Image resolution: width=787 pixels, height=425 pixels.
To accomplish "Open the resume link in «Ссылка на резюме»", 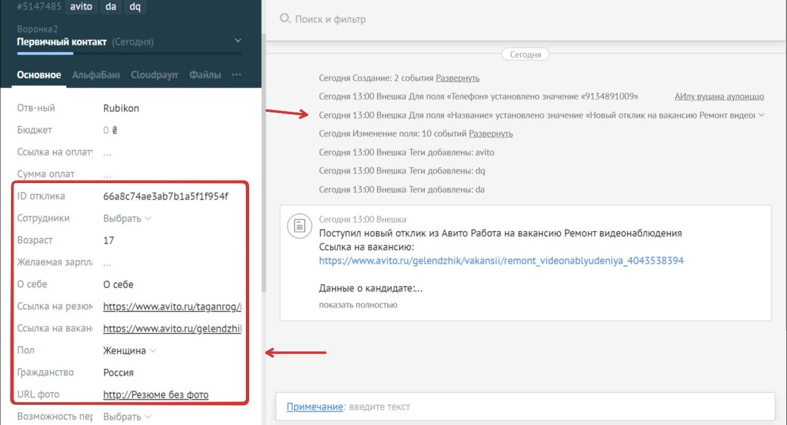I will (x=172, y=306).
